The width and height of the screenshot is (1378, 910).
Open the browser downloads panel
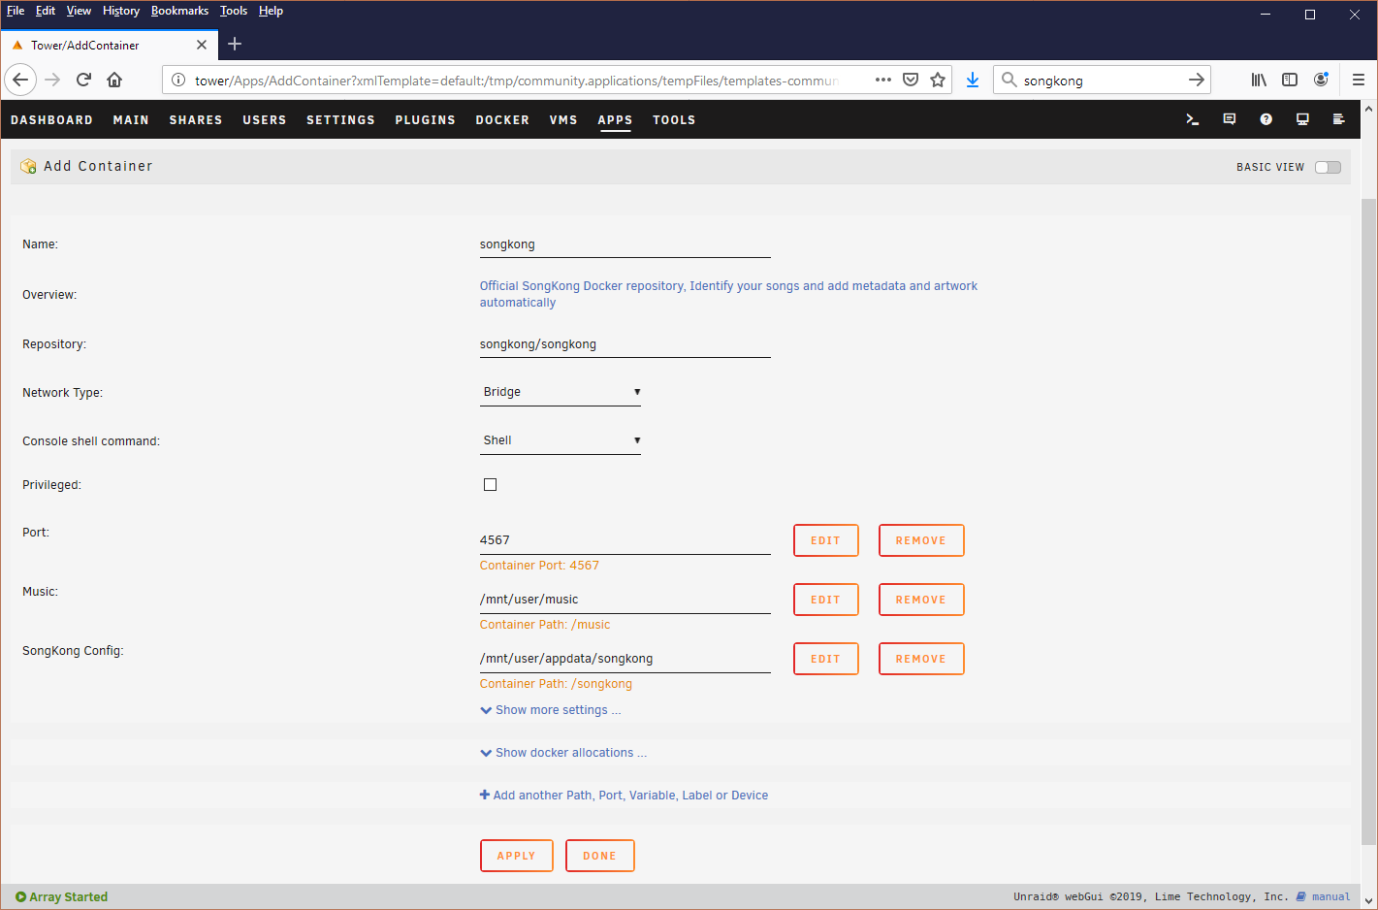pos(973,80)
